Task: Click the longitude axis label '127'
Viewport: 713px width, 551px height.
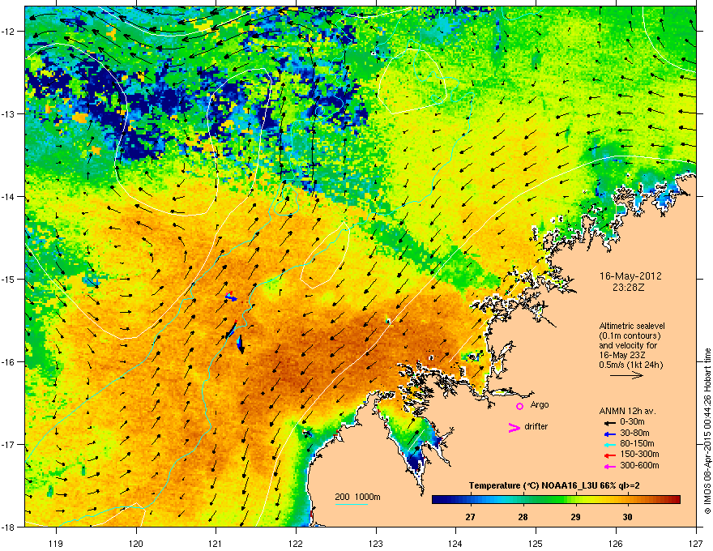Action: point(696,543)
